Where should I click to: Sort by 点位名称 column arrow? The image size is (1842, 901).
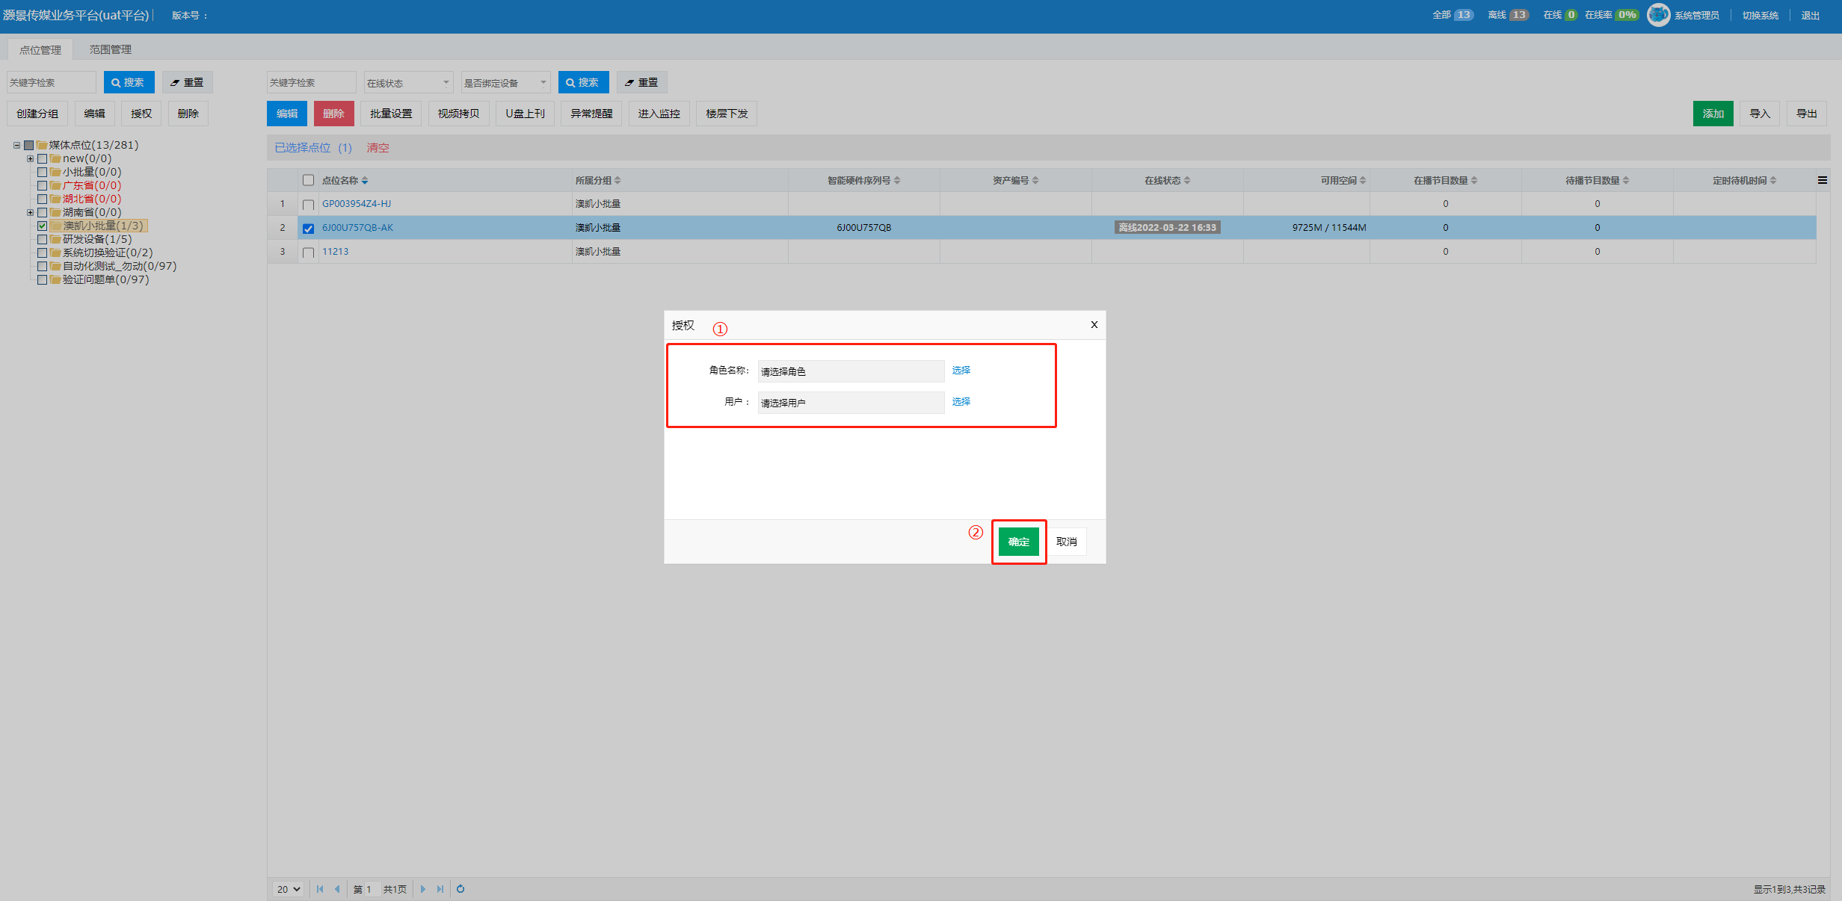tap(365, 181)
